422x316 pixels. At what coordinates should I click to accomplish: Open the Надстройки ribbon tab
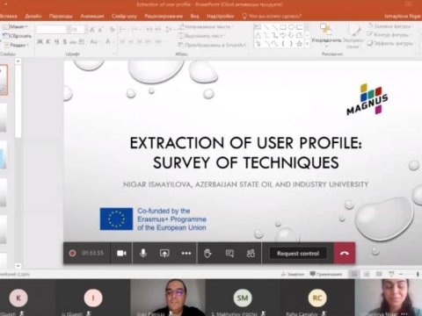(x=221, y=16)
